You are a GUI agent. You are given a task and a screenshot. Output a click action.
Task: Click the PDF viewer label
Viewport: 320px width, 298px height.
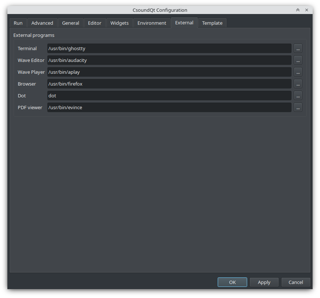[30, 108]
